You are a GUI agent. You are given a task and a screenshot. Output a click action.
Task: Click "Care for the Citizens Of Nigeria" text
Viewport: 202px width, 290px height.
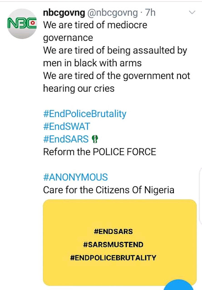109,190
